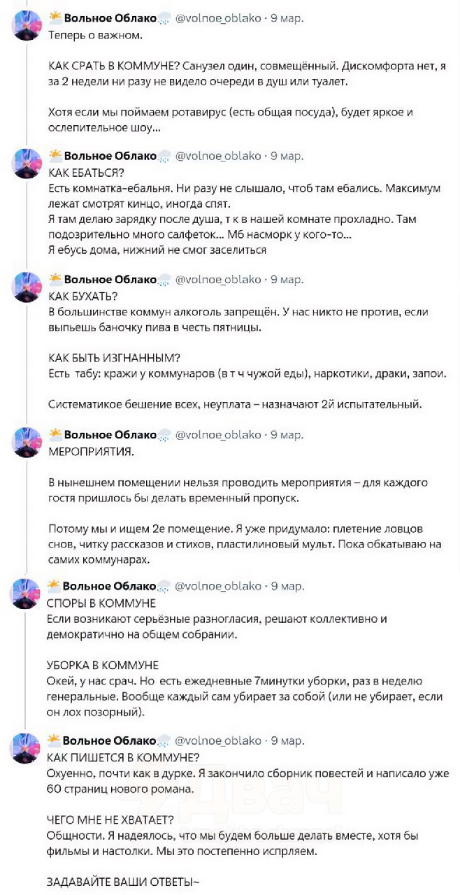
Task: Click the @volnoe_oblako handle on the "КАК ПИШЕТСЯ В КОММУНЕ?" tweet
Action: coord(217,740)
